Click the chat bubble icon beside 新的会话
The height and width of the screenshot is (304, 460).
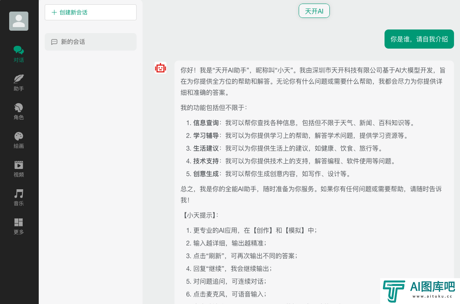pyautogui.click(x=54, y=42)
